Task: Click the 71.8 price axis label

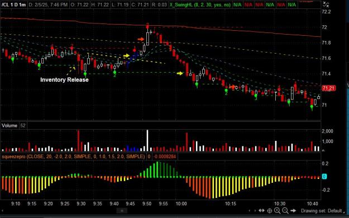Action: click(x=326, y=42)
